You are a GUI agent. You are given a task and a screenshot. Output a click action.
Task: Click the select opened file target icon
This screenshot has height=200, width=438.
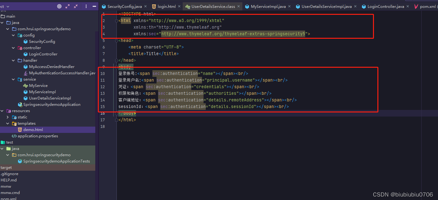pos(59,6)
